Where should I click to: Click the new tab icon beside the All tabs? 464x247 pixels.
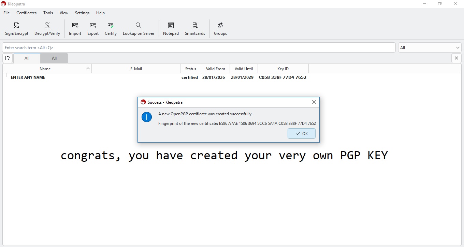coord(8,58)
